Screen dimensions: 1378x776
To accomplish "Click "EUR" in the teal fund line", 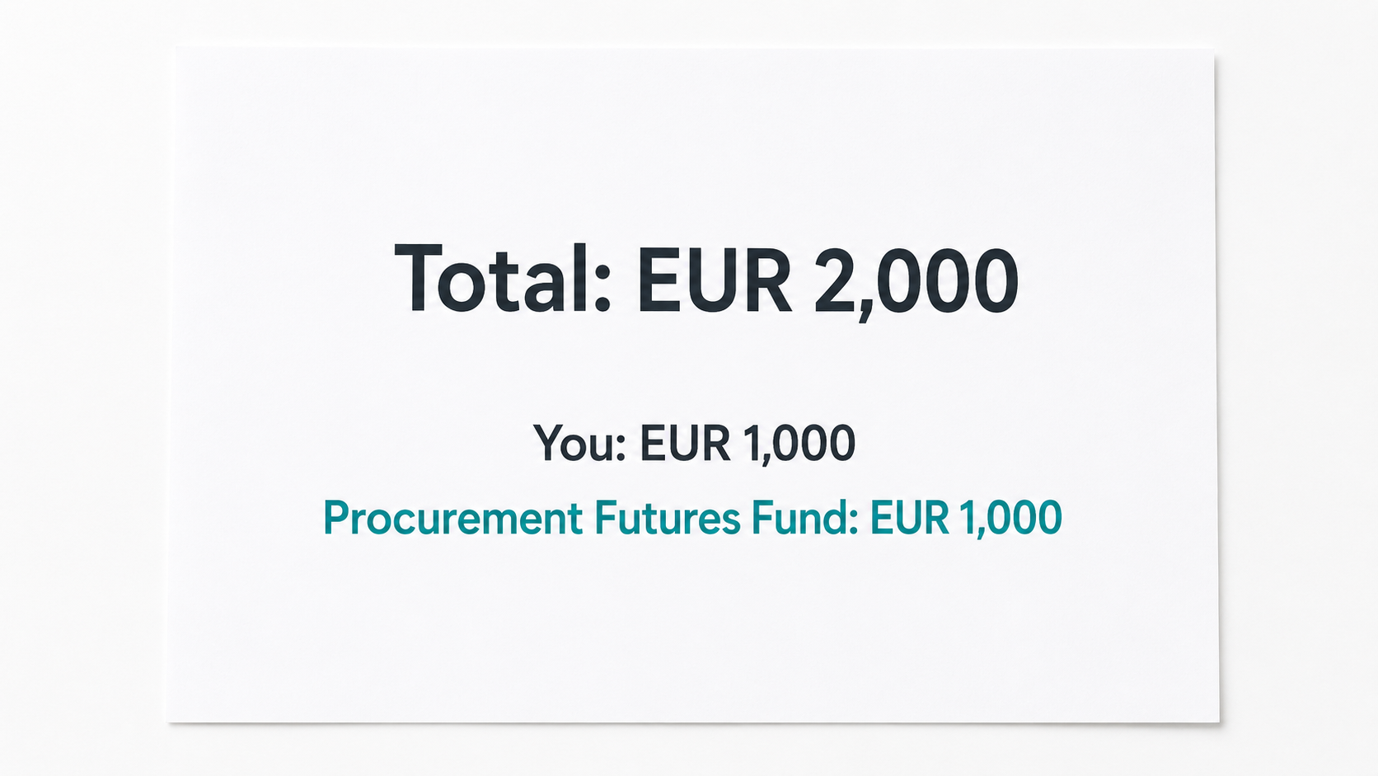I will pos(910,519).
